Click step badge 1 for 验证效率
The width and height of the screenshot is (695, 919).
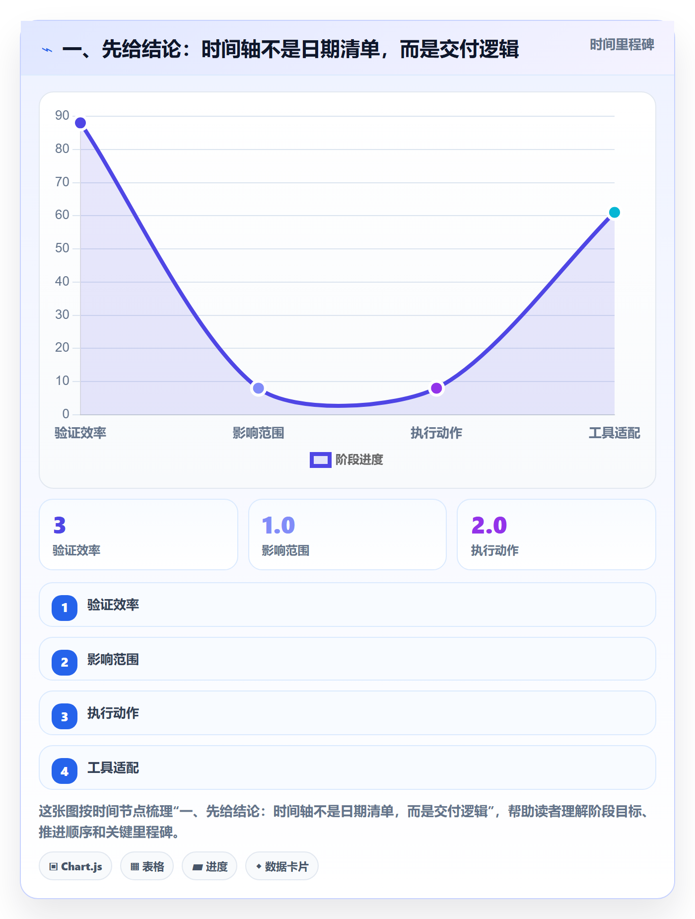click(65, 608)
